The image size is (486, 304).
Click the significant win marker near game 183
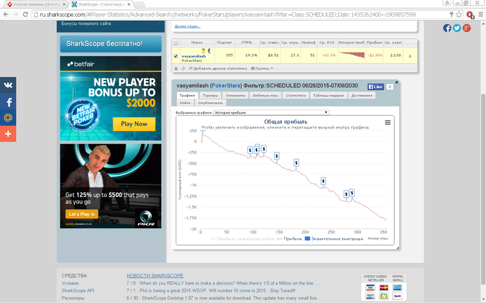coord(296,162)
